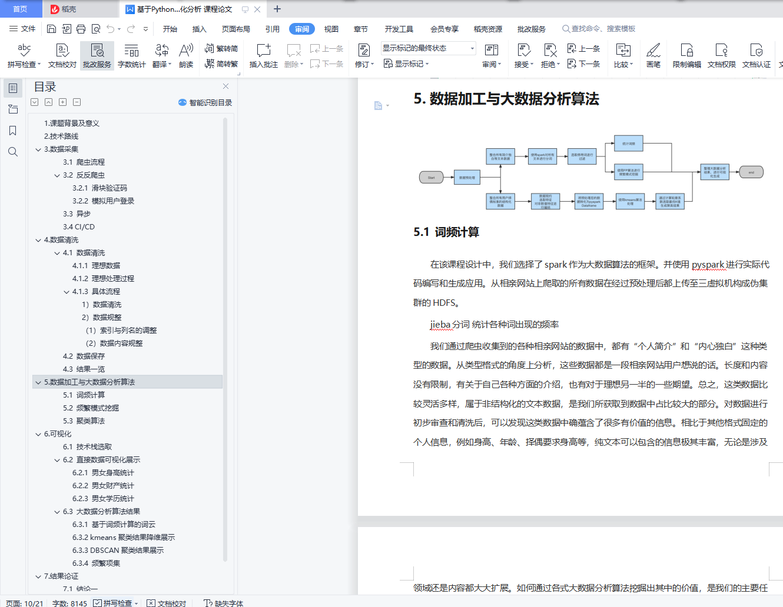Screen dimensions: 783x607
Task: Collapse the 6.3 大数据分析算法结果 node
Action: (x=57, y=512)
